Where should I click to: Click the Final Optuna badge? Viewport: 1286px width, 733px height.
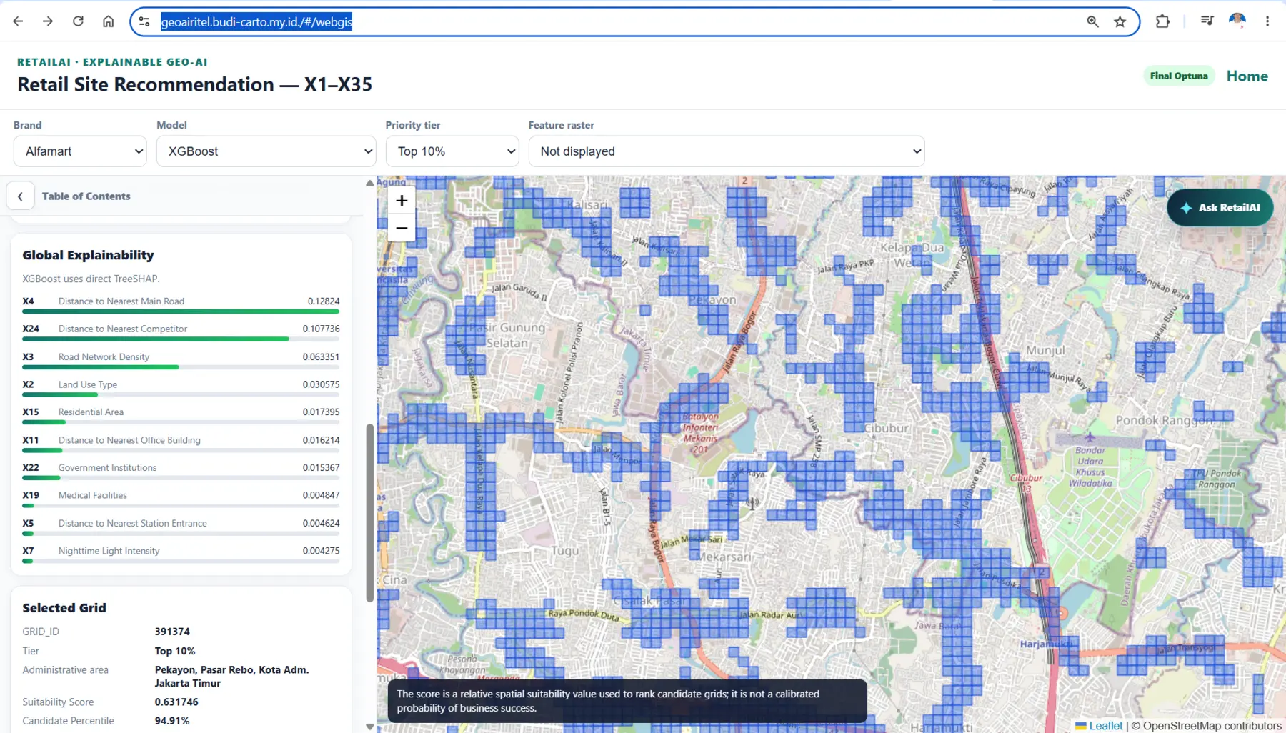pos(1179,76)
